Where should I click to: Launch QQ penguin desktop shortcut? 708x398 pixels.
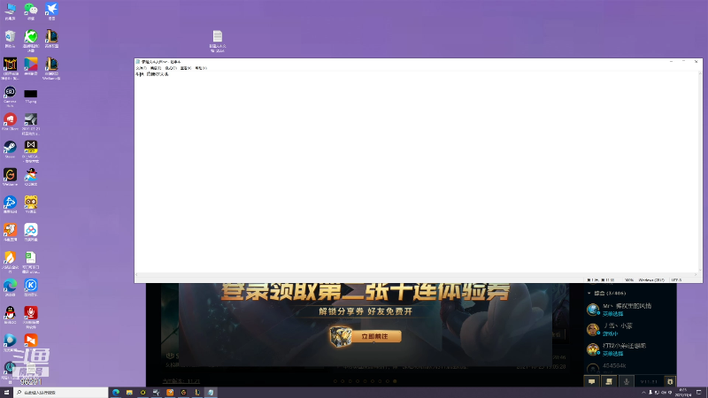tap(10, 315)
